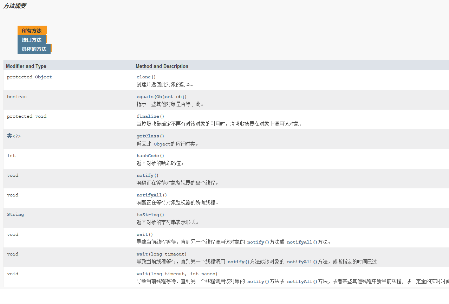The image size is (449, 304).
Task: Switch to the 具体的方法 tab
Action: [34, 49]
